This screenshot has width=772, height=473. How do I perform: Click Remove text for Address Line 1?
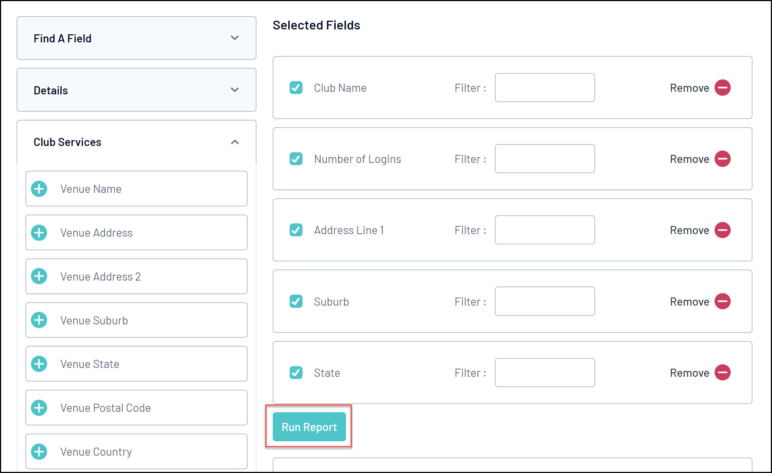689,230
